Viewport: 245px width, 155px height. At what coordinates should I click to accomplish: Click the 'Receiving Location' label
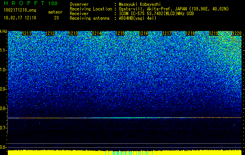(x=91, y=9)
